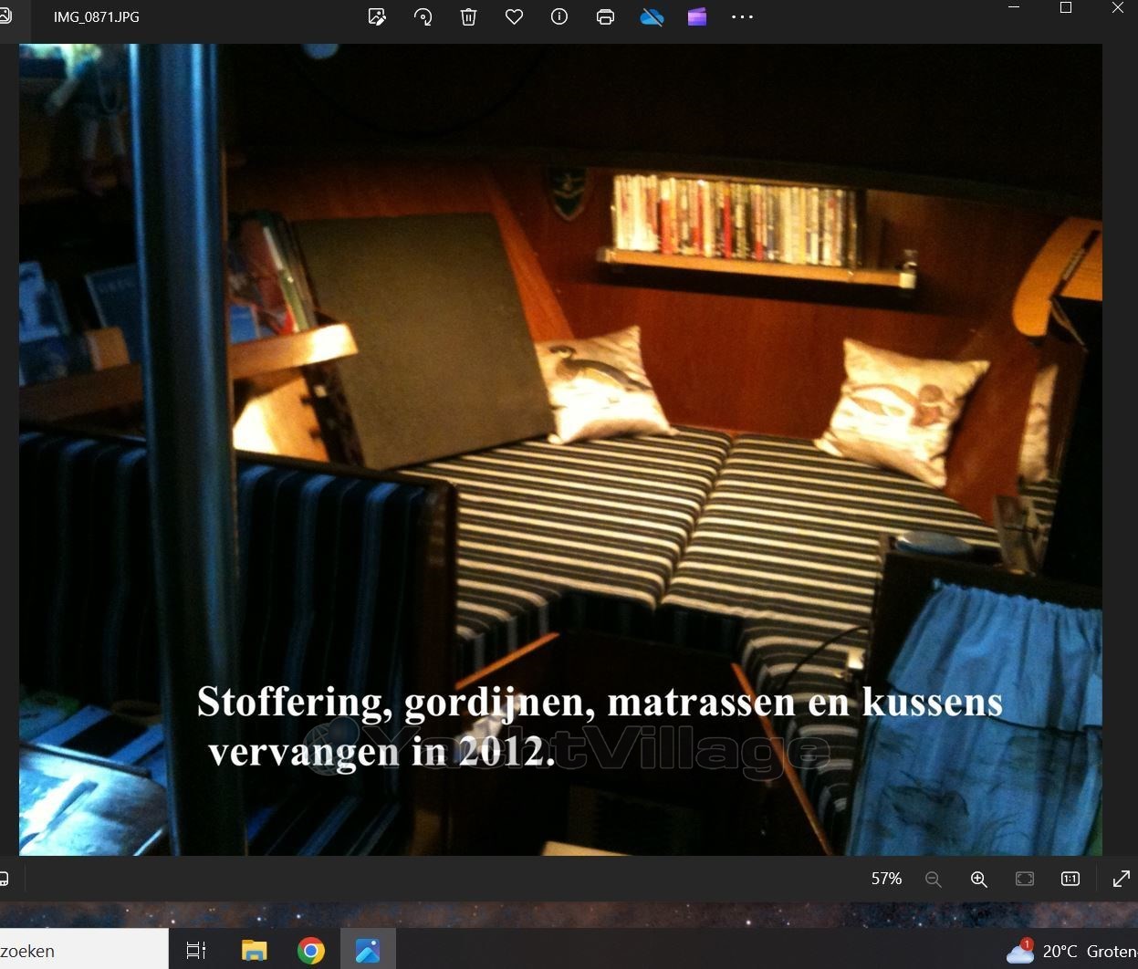Open File Explorer from the taskbar

(x=254, y=951)
